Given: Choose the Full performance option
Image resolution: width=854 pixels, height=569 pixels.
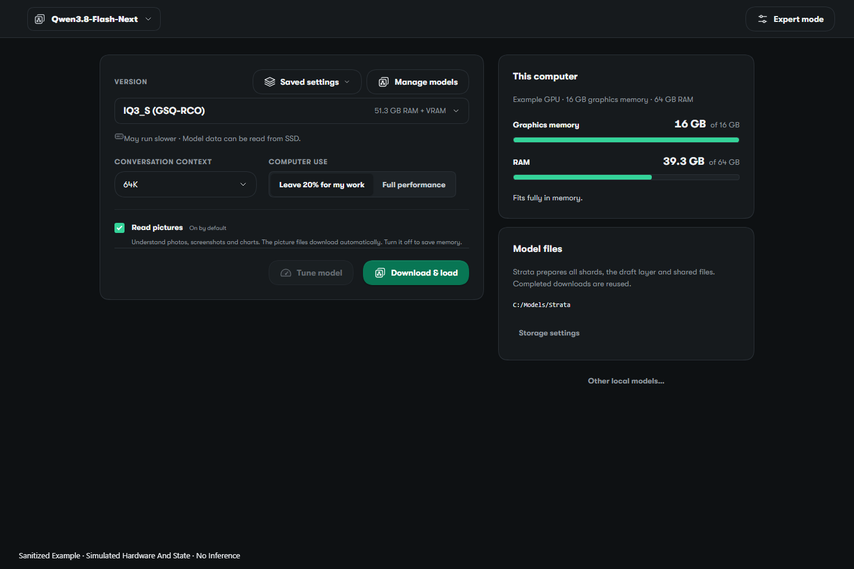Looking at the screenshot, I should (414, 185).
